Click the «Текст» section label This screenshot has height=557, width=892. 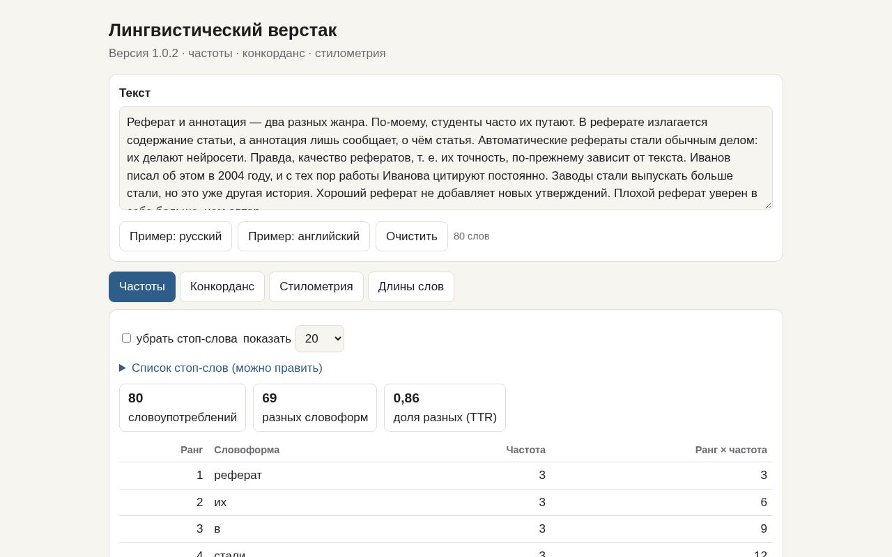[134, 93]
